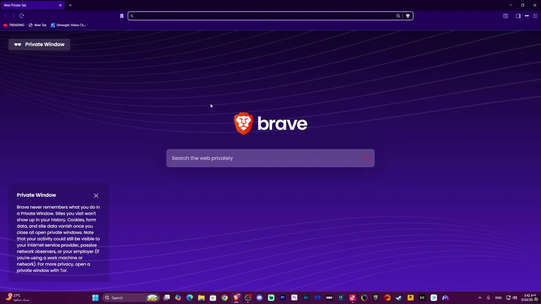Viewport: 541px width, 304px height.
Task: Click the Private Window badge
Action: pyautogui.click(x=39, y=44)
